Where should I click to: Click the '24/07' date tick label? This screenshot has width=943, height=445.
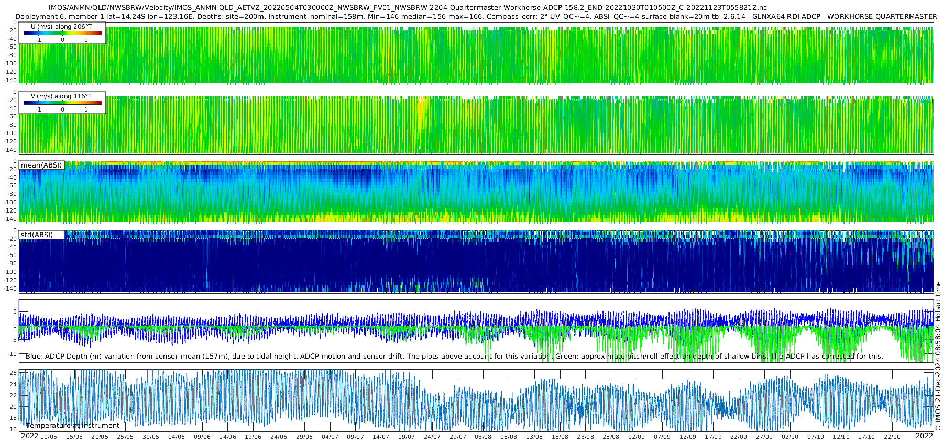point(432,437)
